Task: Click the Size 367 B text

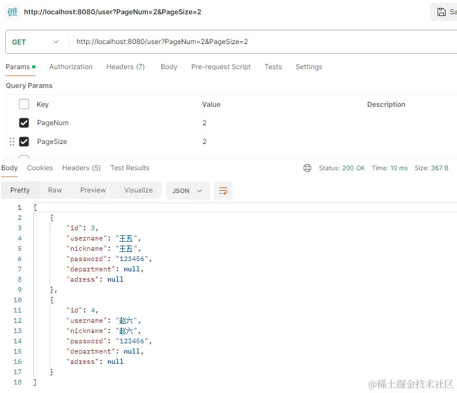Action: click(431, 168)
